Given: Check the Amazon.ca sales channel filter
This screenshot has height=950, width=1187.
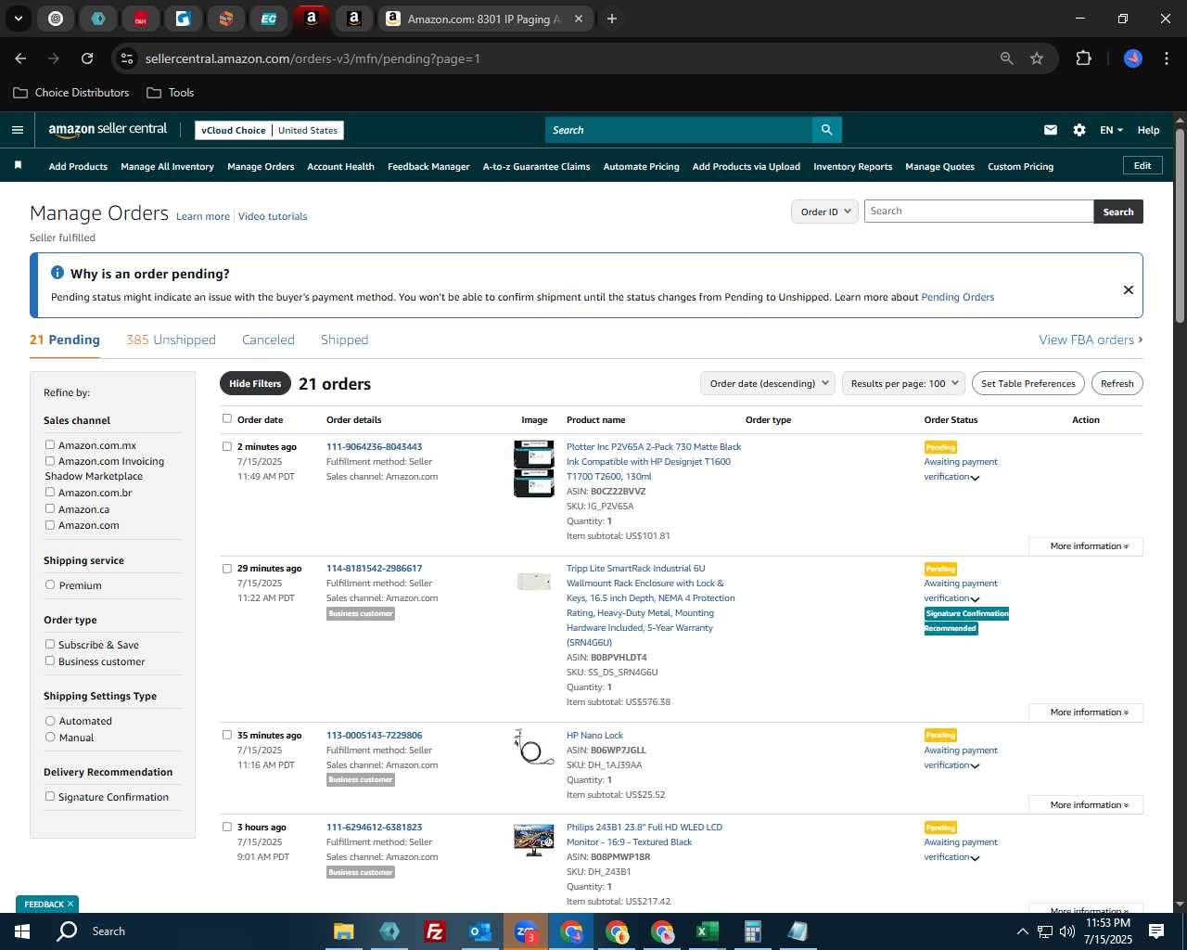Looking at the screenshot, I should 50,508.
